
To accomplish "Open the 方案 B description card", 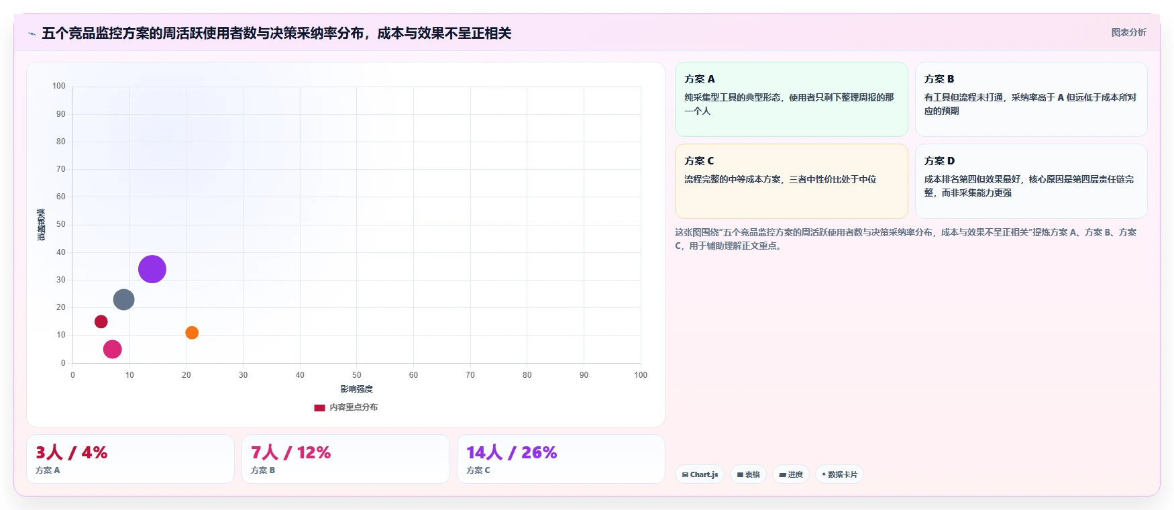I will click(1031, 99).
